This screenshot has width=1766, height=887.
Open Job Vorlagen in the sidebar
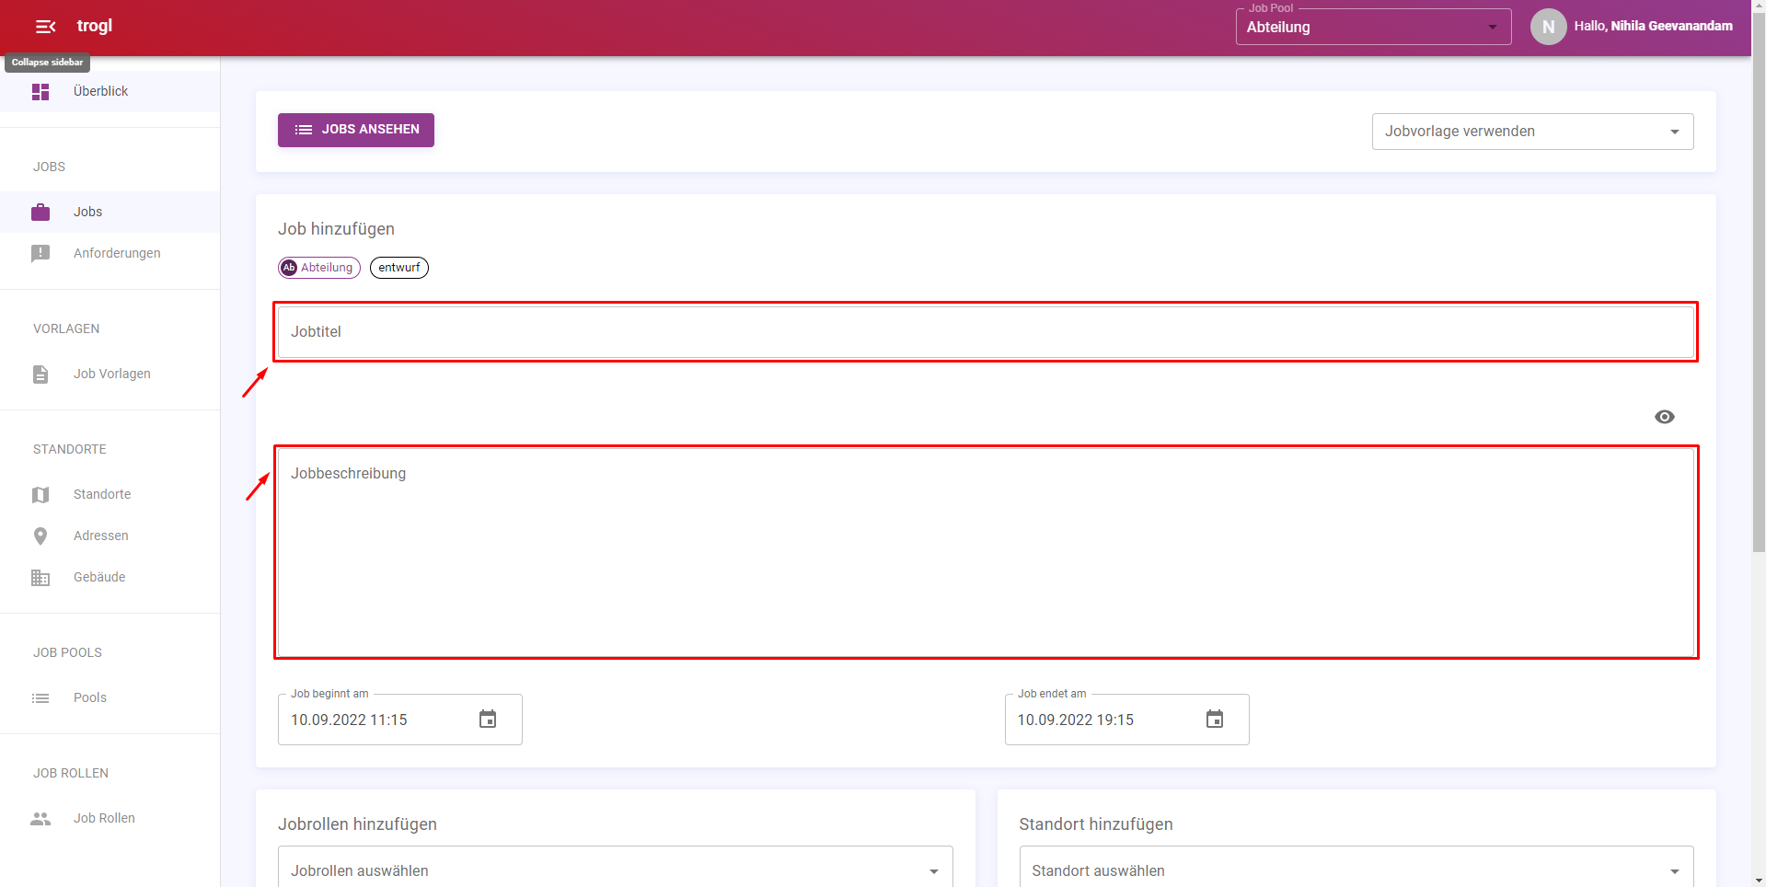[x=112, y=374]
